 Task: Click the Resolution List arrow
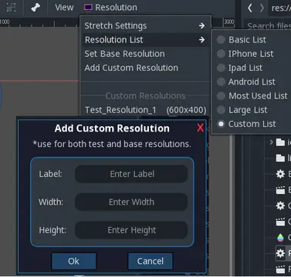tap(201, 40)
